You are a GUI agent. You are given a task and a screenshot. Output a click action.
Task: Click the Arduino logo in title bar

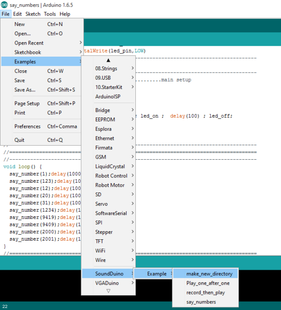tap(4, 4)
